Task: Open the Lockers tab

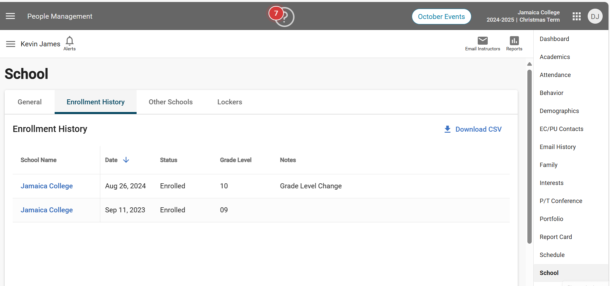Action: click(x=230, y=102)
